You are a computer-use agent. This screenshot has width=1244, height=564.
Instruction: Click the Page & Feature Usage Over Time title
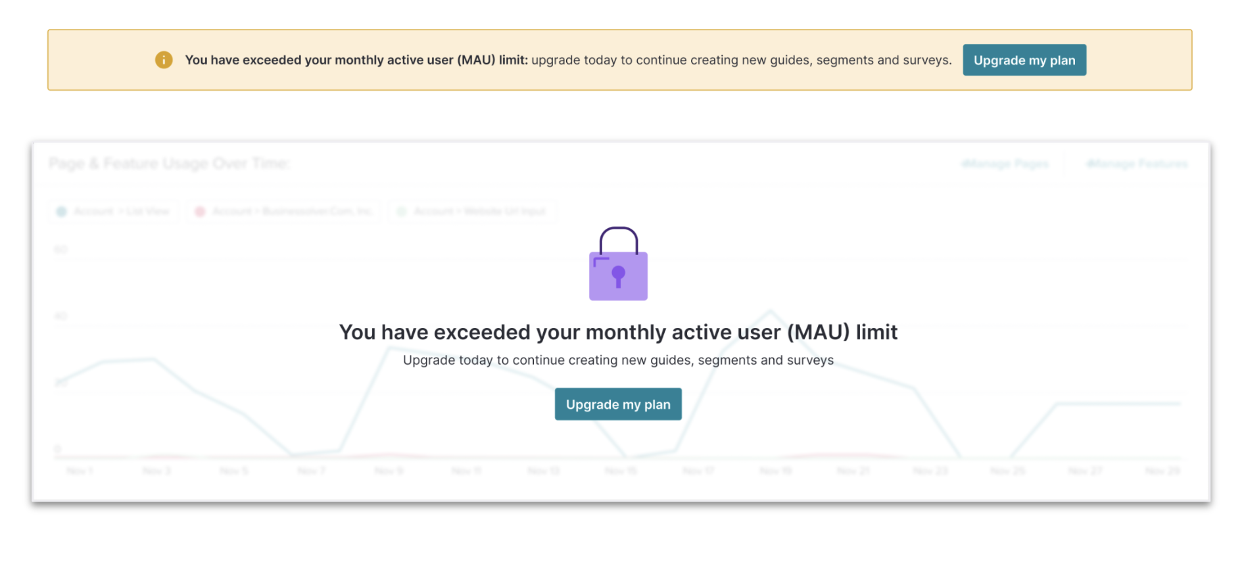coord(169,163)
